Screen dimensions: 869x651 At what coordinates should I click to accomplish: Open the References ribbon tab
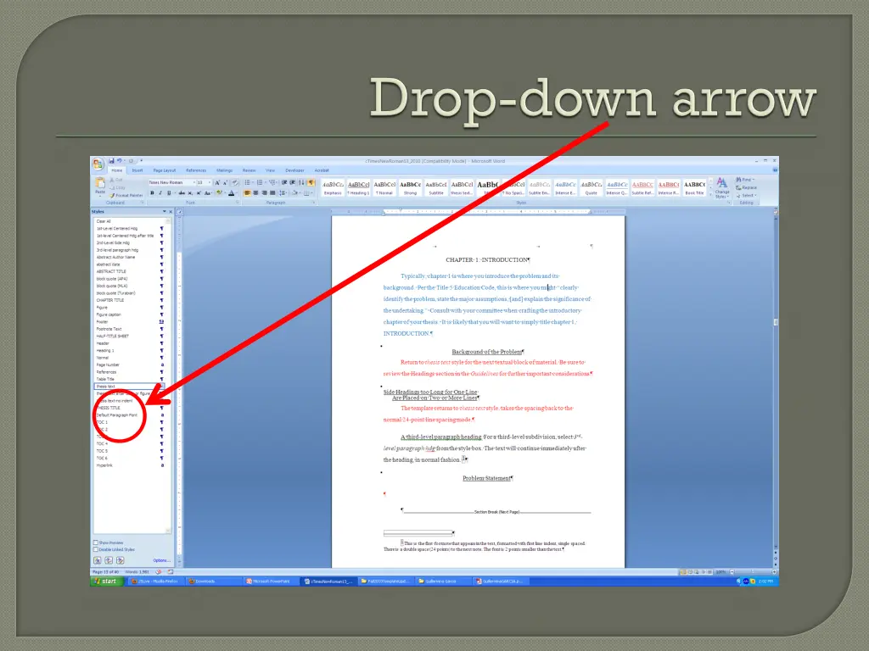click(x=196, y=170)
